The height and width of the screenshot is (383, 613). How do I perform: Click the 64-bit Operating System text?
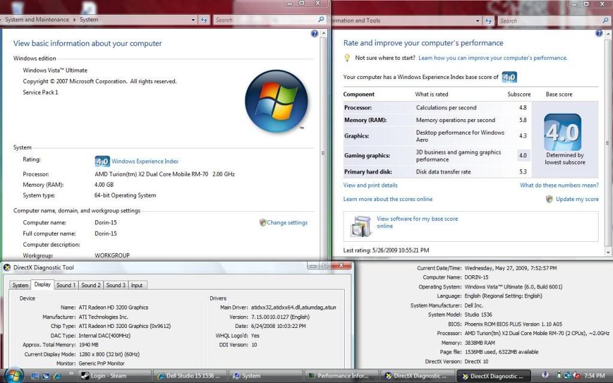(125, 196)
